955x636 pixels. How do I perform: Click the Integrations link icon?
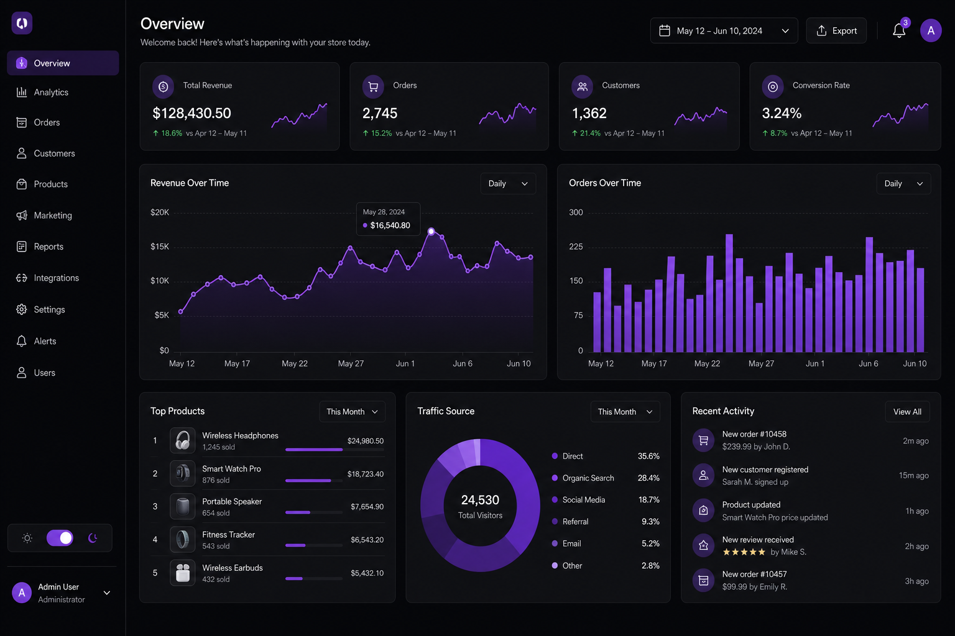tap(22, 278)
